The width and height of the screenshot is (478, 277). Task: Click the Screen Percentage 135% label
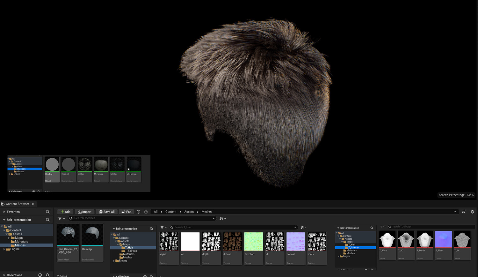pos(456,195)
